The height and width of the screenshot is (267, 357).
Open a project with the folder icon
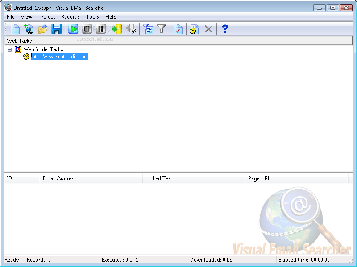[x=42, y=29]
